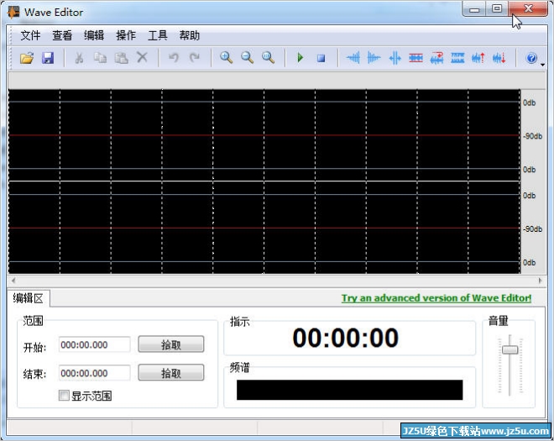This screenshot has width=554, height=441.
Task: Click the Save floppy disk icon
Action: (48, 58)
